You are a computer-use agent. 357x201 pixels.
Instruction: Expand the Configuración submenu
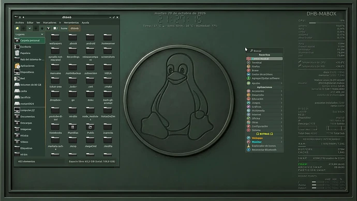[264, 126]
